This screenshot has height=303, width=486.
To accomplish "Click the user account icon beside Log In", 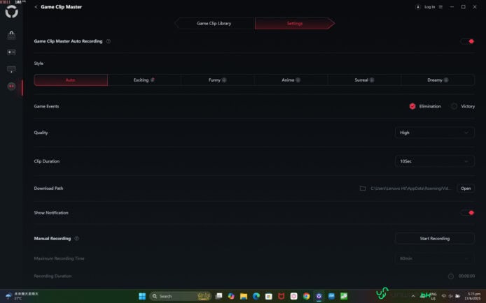I will point(418,7).
